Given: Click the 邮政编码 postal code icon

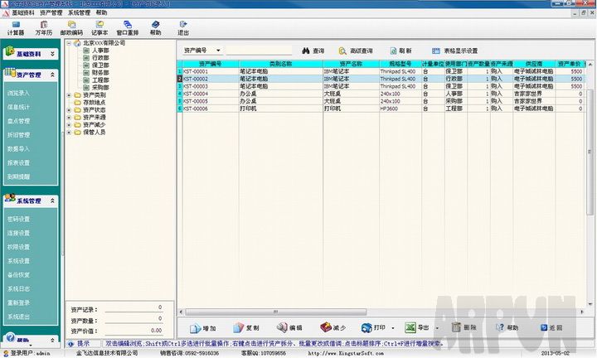Looking at the screenshot, I should (x=72, y=27).
